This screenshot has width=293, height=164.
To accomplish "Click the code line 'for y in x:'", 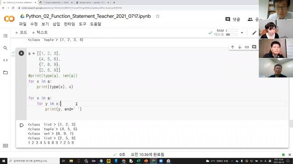I will (49, 103).
